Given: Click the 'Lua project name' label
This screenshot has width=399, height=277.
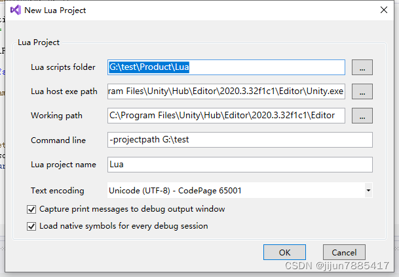Looking at the screenshot, I should click(x=64, y=165).
